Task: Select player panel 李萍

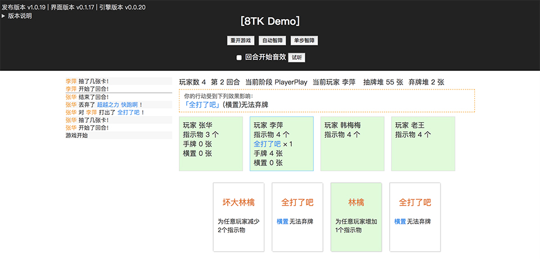Action: (282, 144)
